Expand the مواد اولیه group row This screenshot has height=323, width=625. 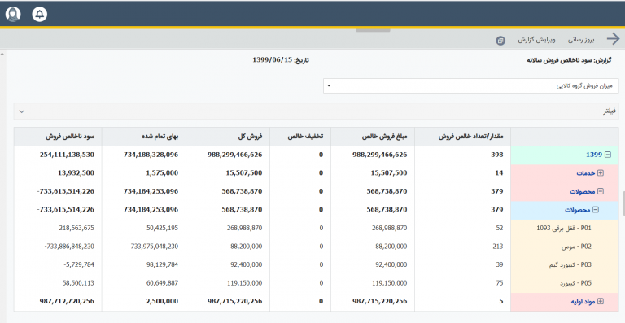click(601, 302)
